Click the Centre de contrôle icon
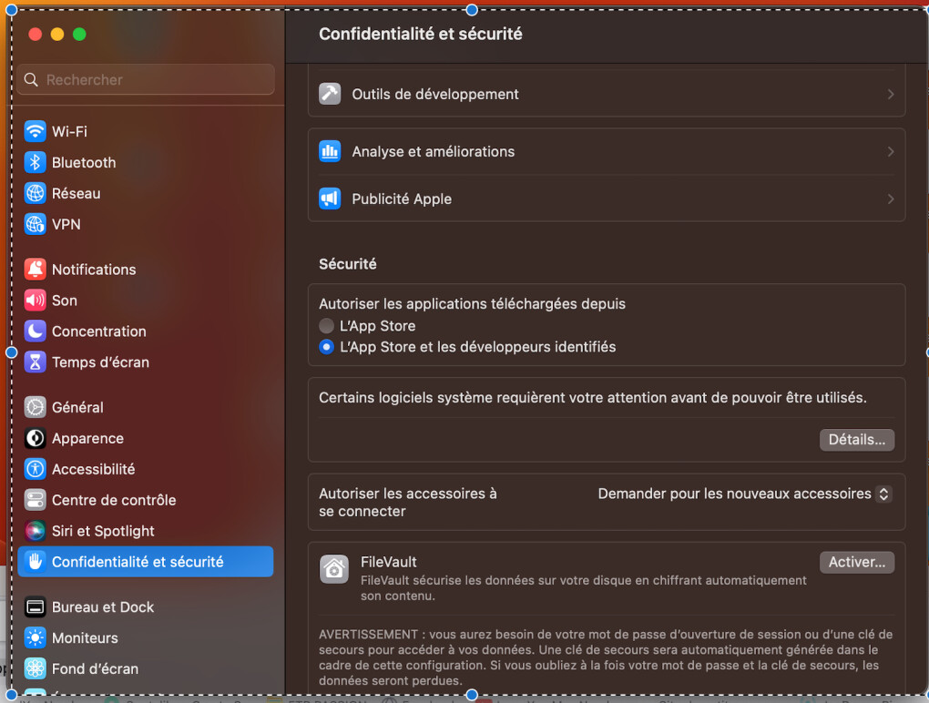Screen dimensions: 929x703 pyautogui.click(x=35, y=500)
